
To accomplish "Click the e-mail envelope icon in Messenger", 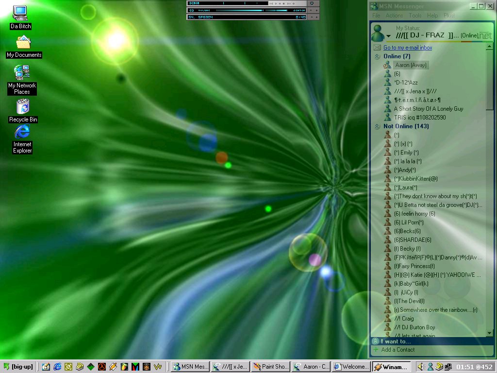I will click(x=377, y=48).
